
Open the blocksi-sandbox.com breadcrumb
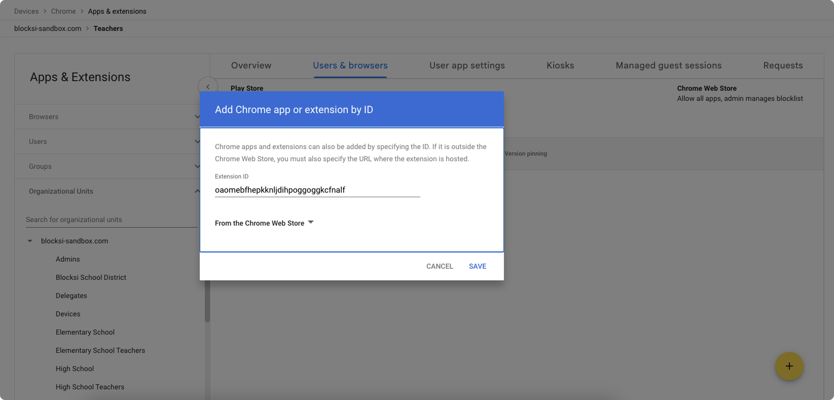pos(48,28)
